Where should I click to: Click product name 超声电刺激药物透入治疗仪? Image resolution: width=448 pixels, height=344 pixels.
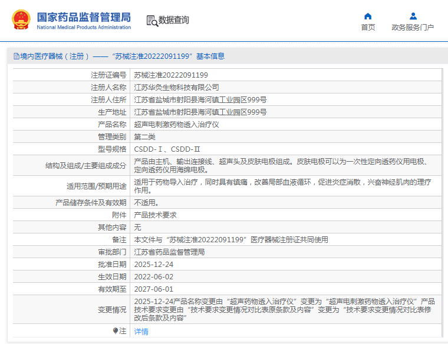click(x=176, y=125)
